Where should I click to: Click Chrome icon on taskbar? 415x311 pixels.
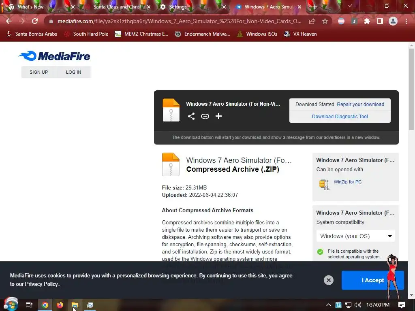tap(45, 305)
